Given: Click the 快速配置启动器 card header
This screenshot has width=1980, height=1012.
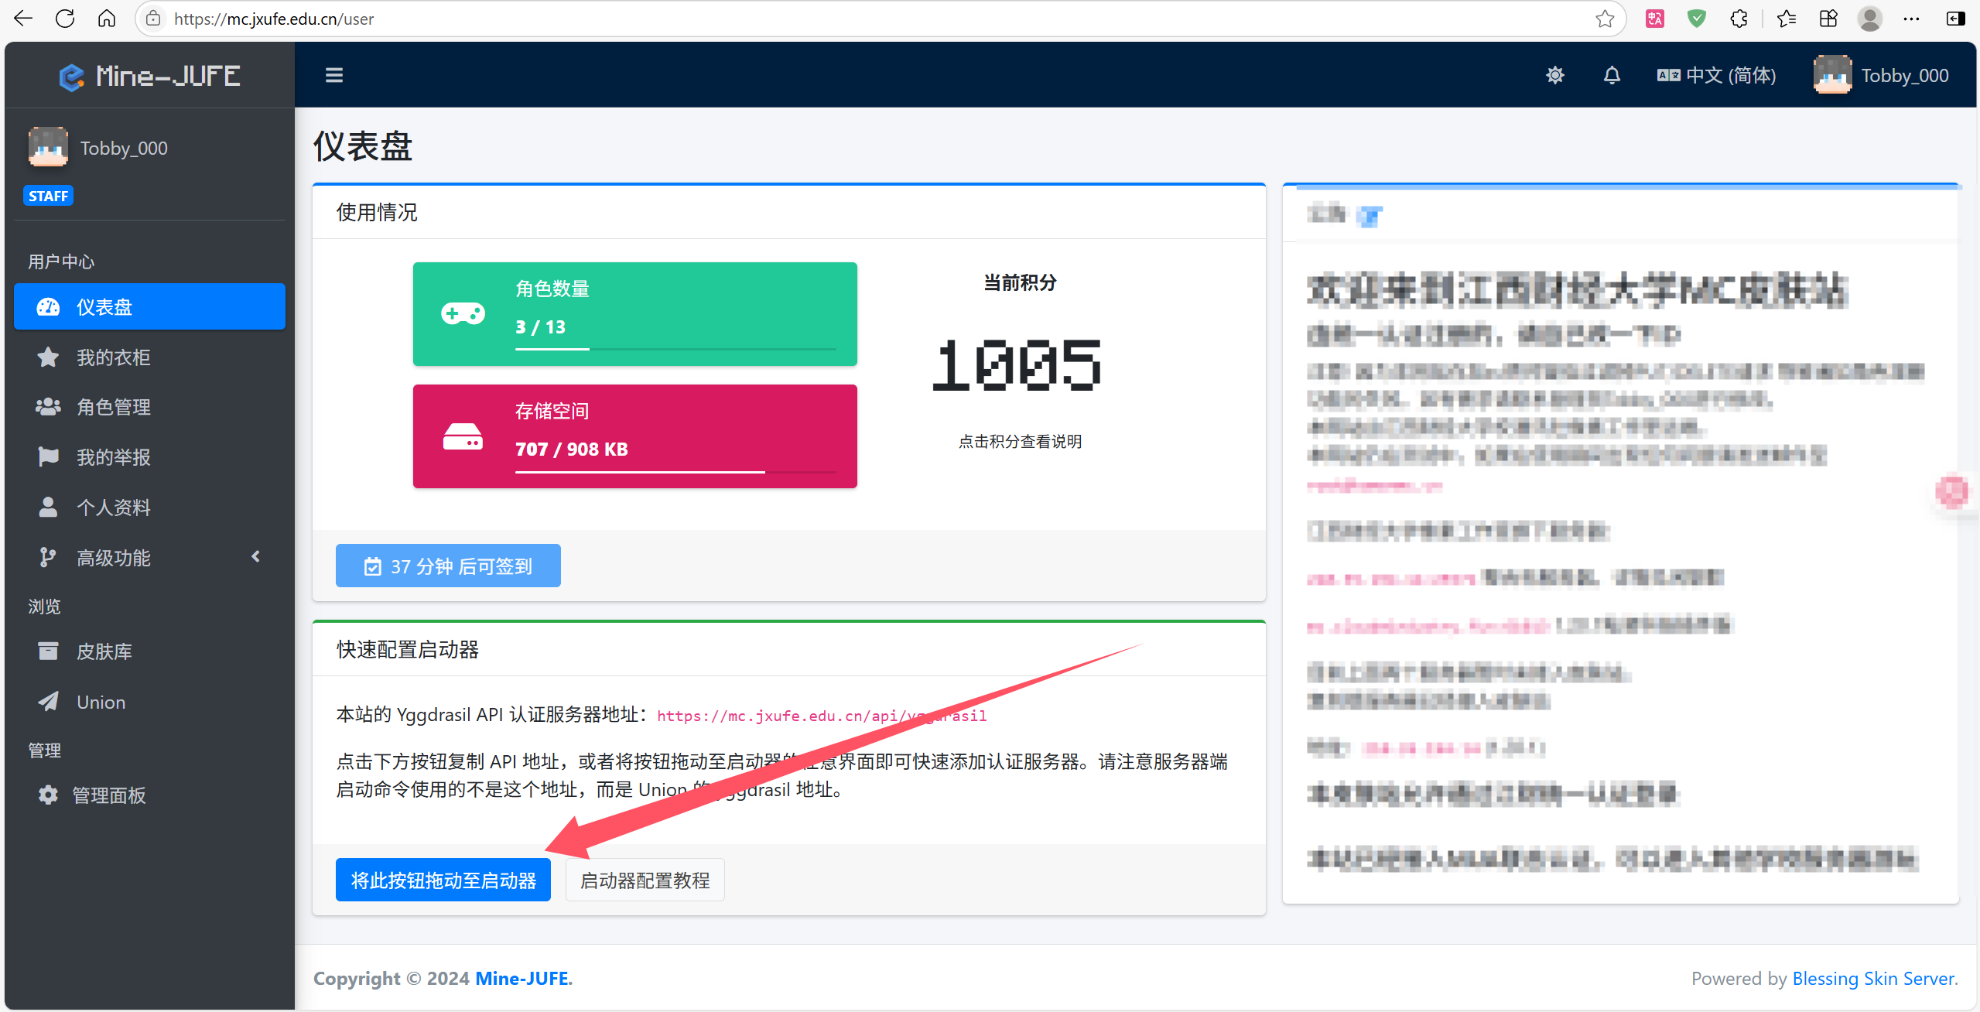Looking at the screenshot, I should pyautogui.click(x=788, y=649).
